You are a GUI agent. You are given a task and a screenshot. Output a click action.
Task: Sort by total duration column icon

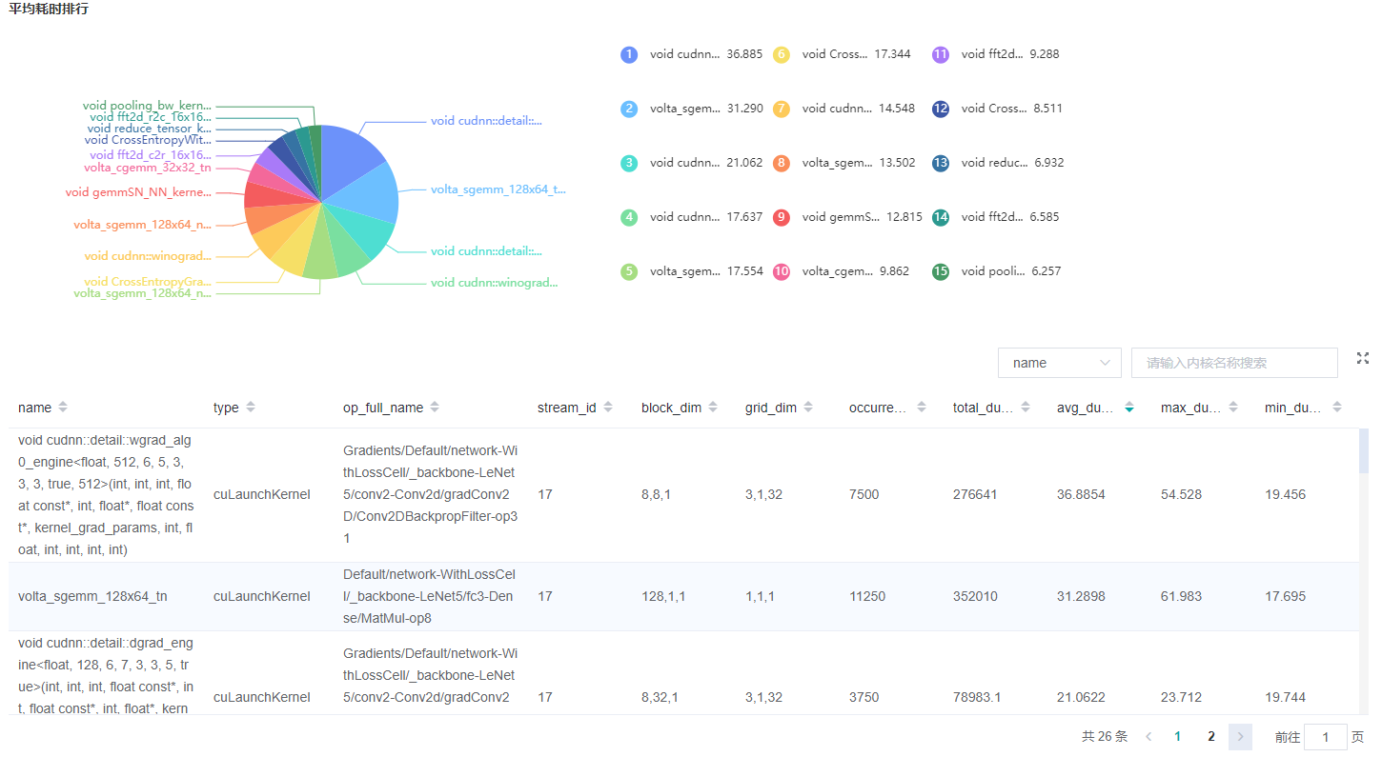[1026, 408]
